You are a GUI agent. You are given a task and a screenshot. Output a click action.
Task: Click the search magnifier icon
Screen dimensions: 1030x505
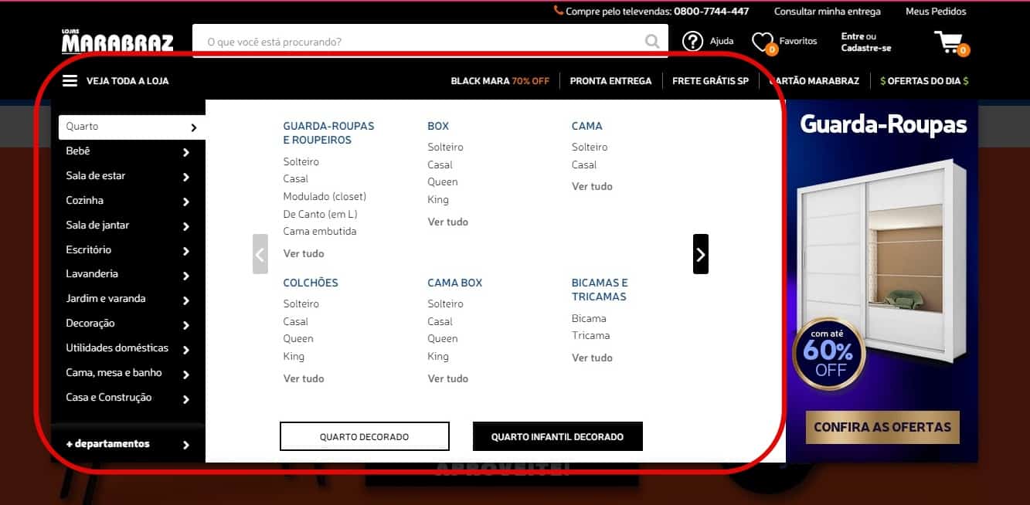[653, 41]
